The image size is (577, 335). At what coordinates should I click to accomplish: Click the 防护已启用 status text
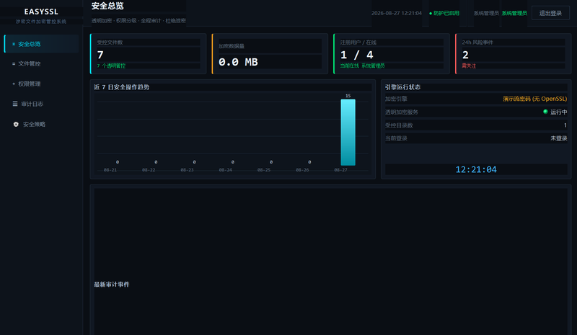pos(446,13)
